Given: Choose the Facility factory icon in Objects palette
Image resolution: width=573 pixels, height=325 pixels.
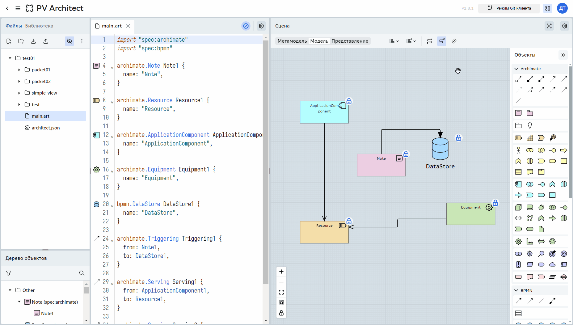Looking at the screenshot, I should (530, 241).
